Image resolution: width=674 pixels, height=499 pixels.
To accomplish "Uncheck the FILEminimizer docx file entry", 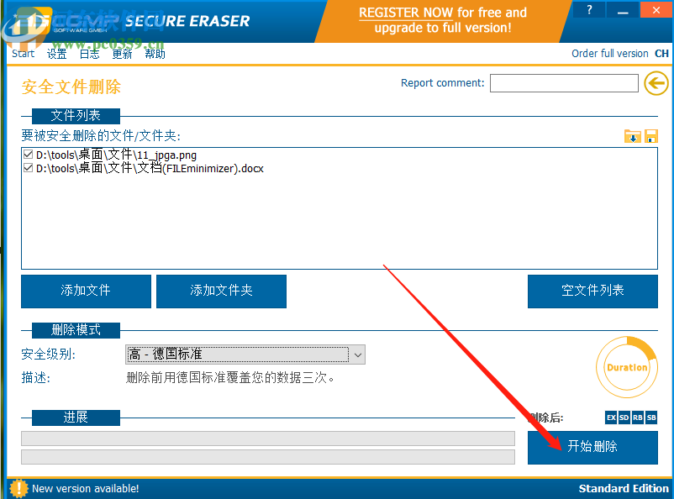I will pos(28,167).
